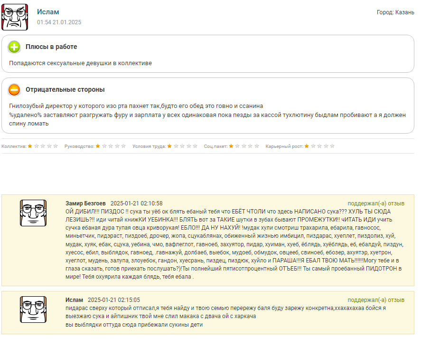Screen dimensions: 421x339
Task: Click the avatar in Ислам's 02:15:05 comment
Action: tap(33, 310)
